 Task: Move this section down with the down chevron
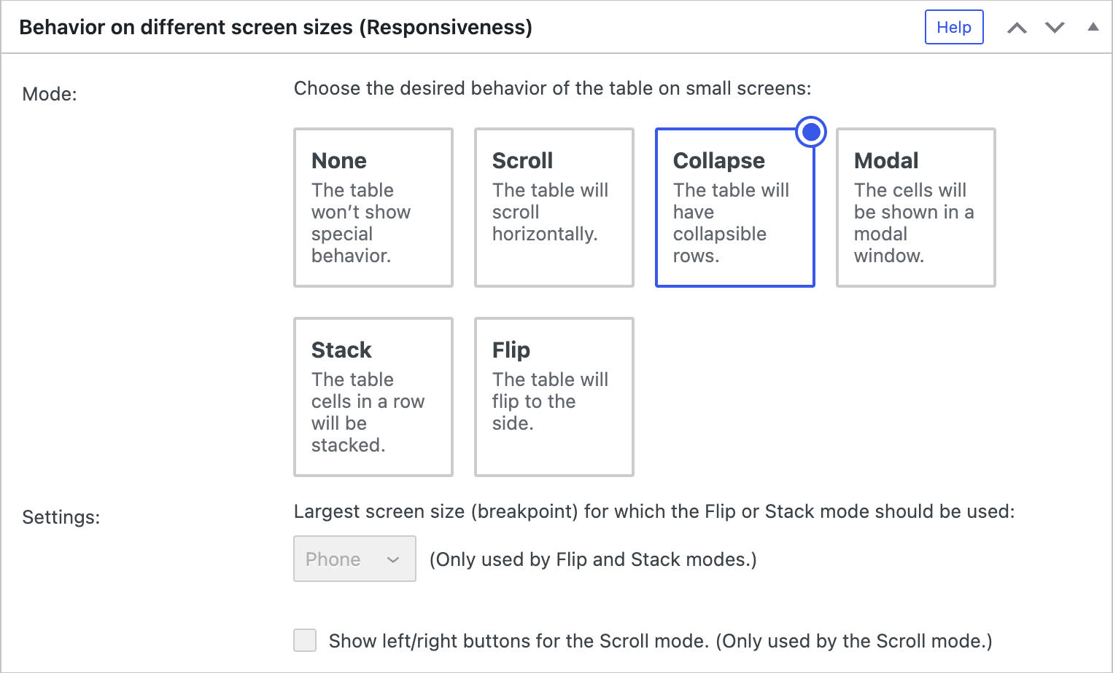pyautogui.click(x=1054, y=27)
